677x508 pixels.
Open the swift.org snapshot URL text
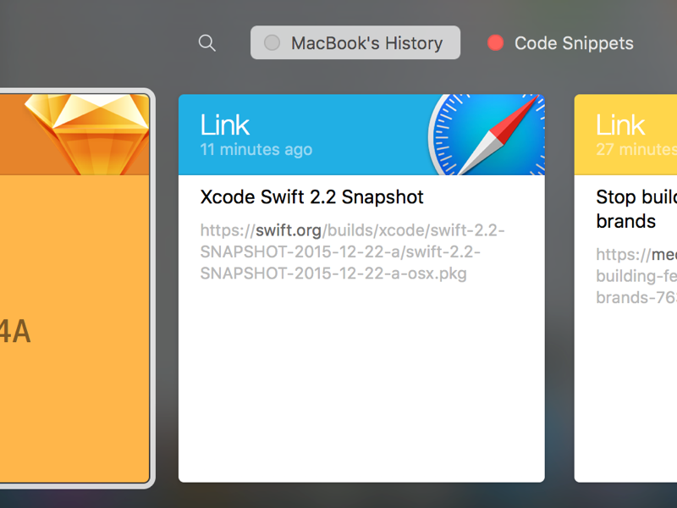click(x=352, y=251)
